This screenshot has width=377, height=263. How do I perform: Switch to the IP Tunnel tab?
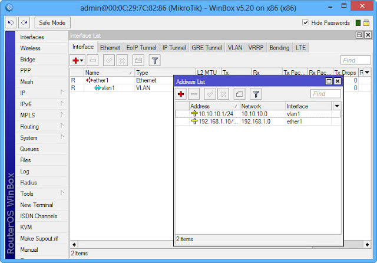(174, 48)
